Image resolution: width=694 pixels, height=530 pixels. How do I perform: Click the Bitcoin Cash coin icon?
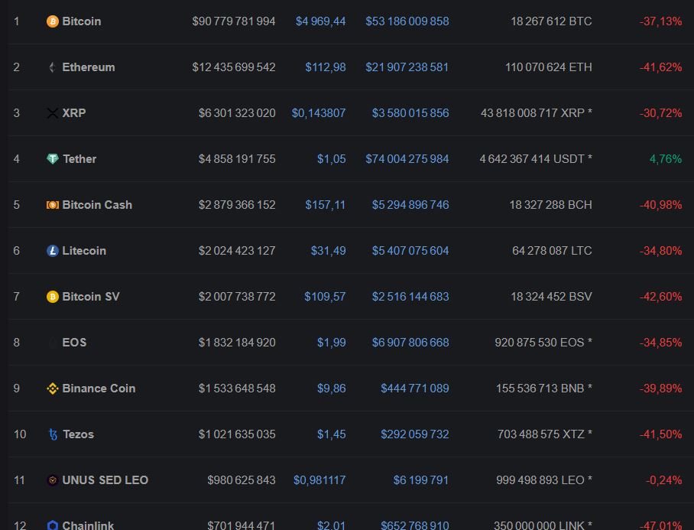(x=51, y=204)
